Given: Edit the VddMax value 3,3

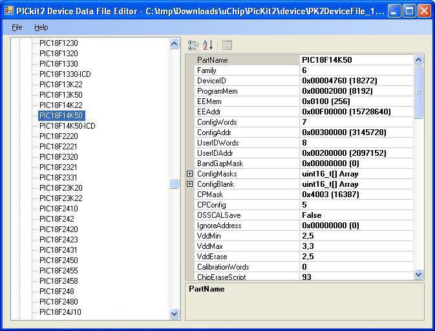Looking at the screenshot, I should click(x=357, y=246).
